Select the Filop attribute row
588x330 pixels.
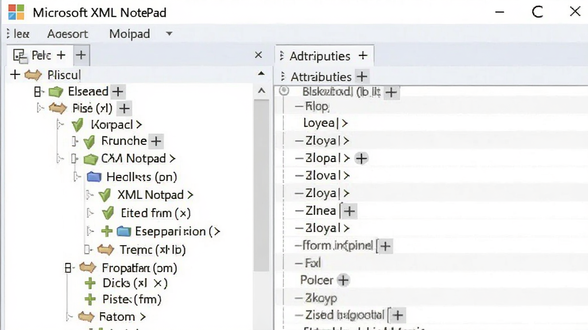(431, 106)
